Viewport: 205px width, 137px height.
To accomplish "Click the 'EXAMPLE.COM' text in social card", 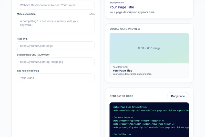I will (120, 67).
